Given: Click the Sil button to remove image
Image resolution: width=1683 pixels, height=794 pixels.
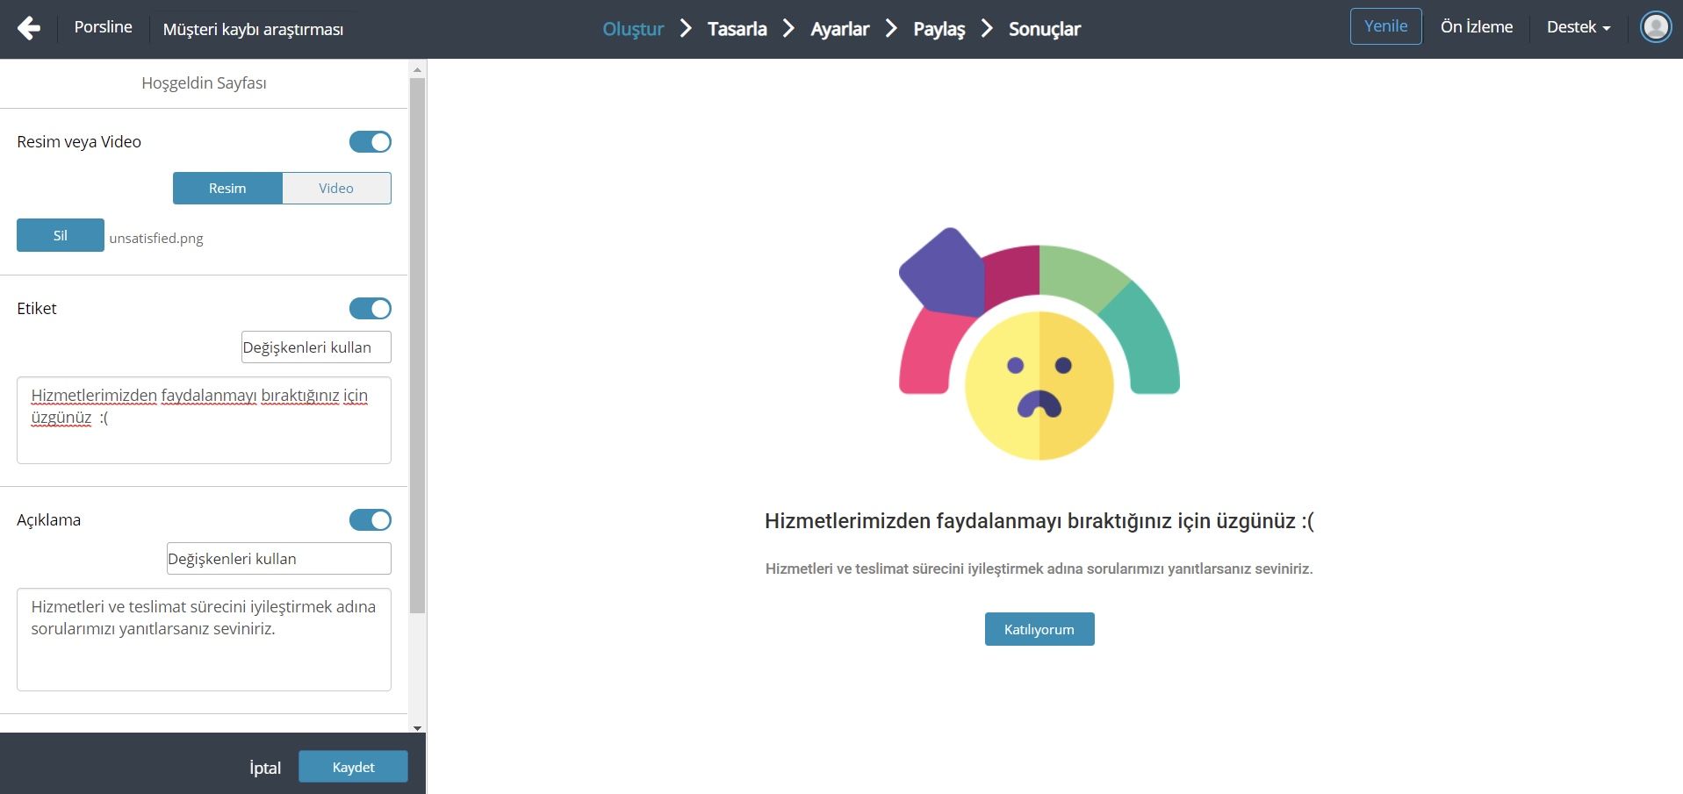Looking at the screenshot, I should point(61,235).
